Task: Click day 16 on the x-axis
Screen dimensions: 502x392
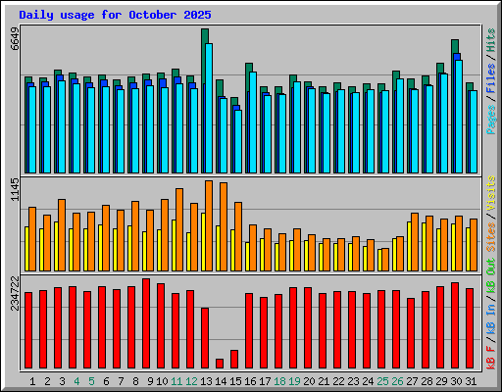Action: [250, 381]
